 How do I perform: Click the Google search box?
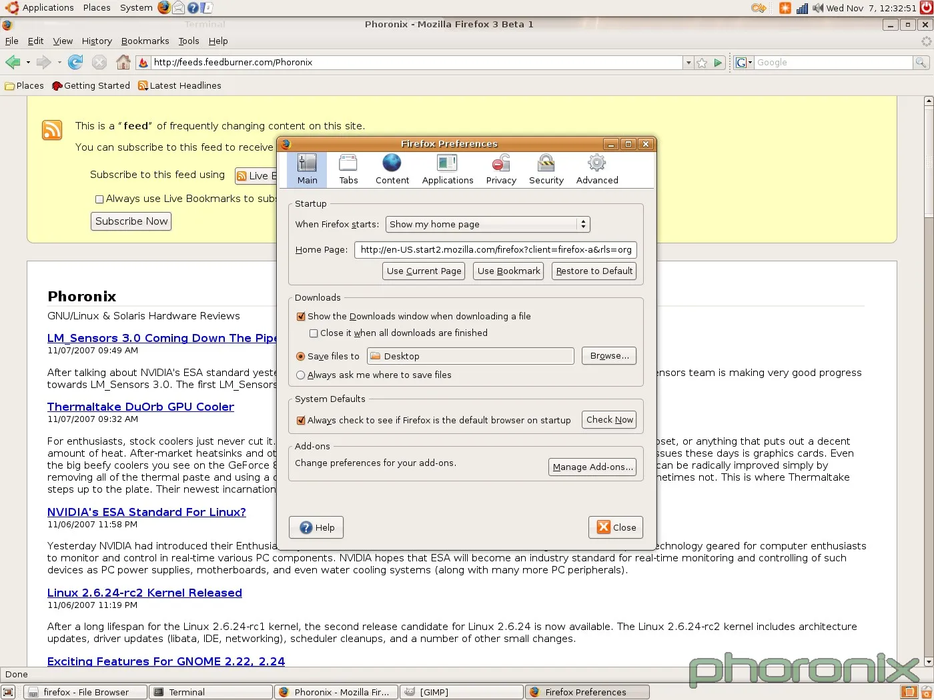pyautogui.click(x=833, y=62)
